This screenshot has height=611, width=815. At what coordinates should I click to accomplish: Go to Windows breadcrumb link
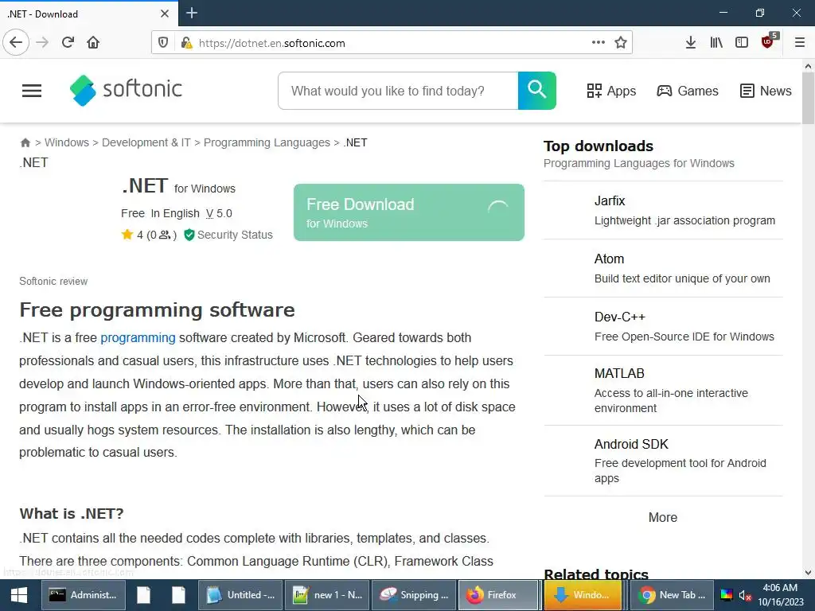click(x=67, y=142)
